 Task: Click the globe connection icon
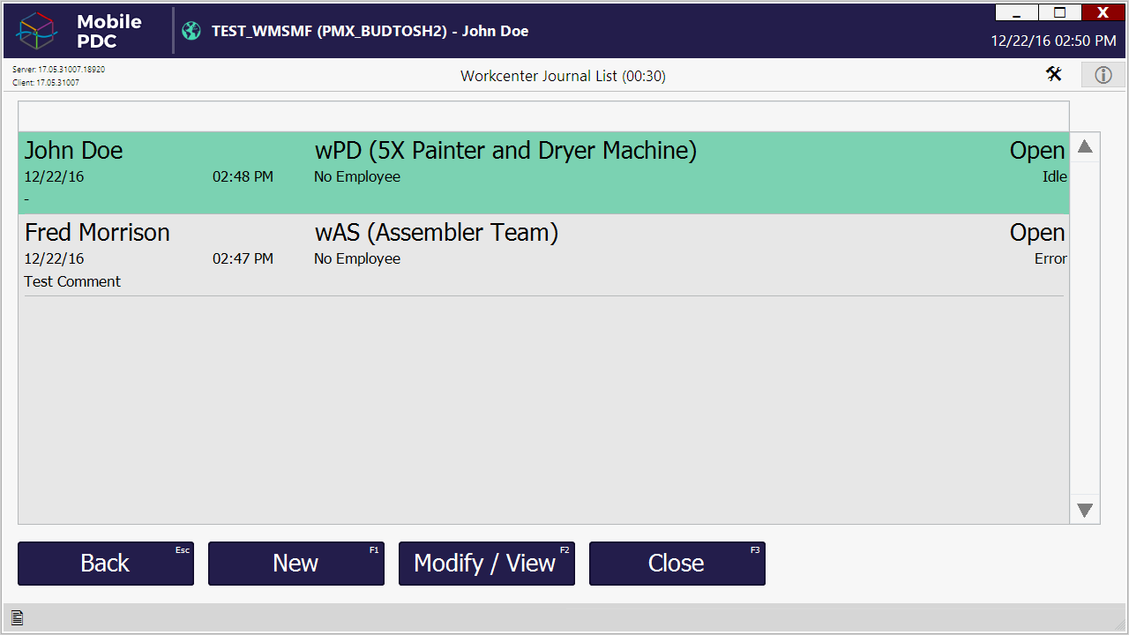click(x=191, y=31)
